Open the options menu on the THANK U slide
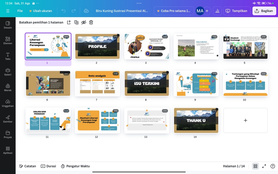The image size is (278, 174). 214,110
